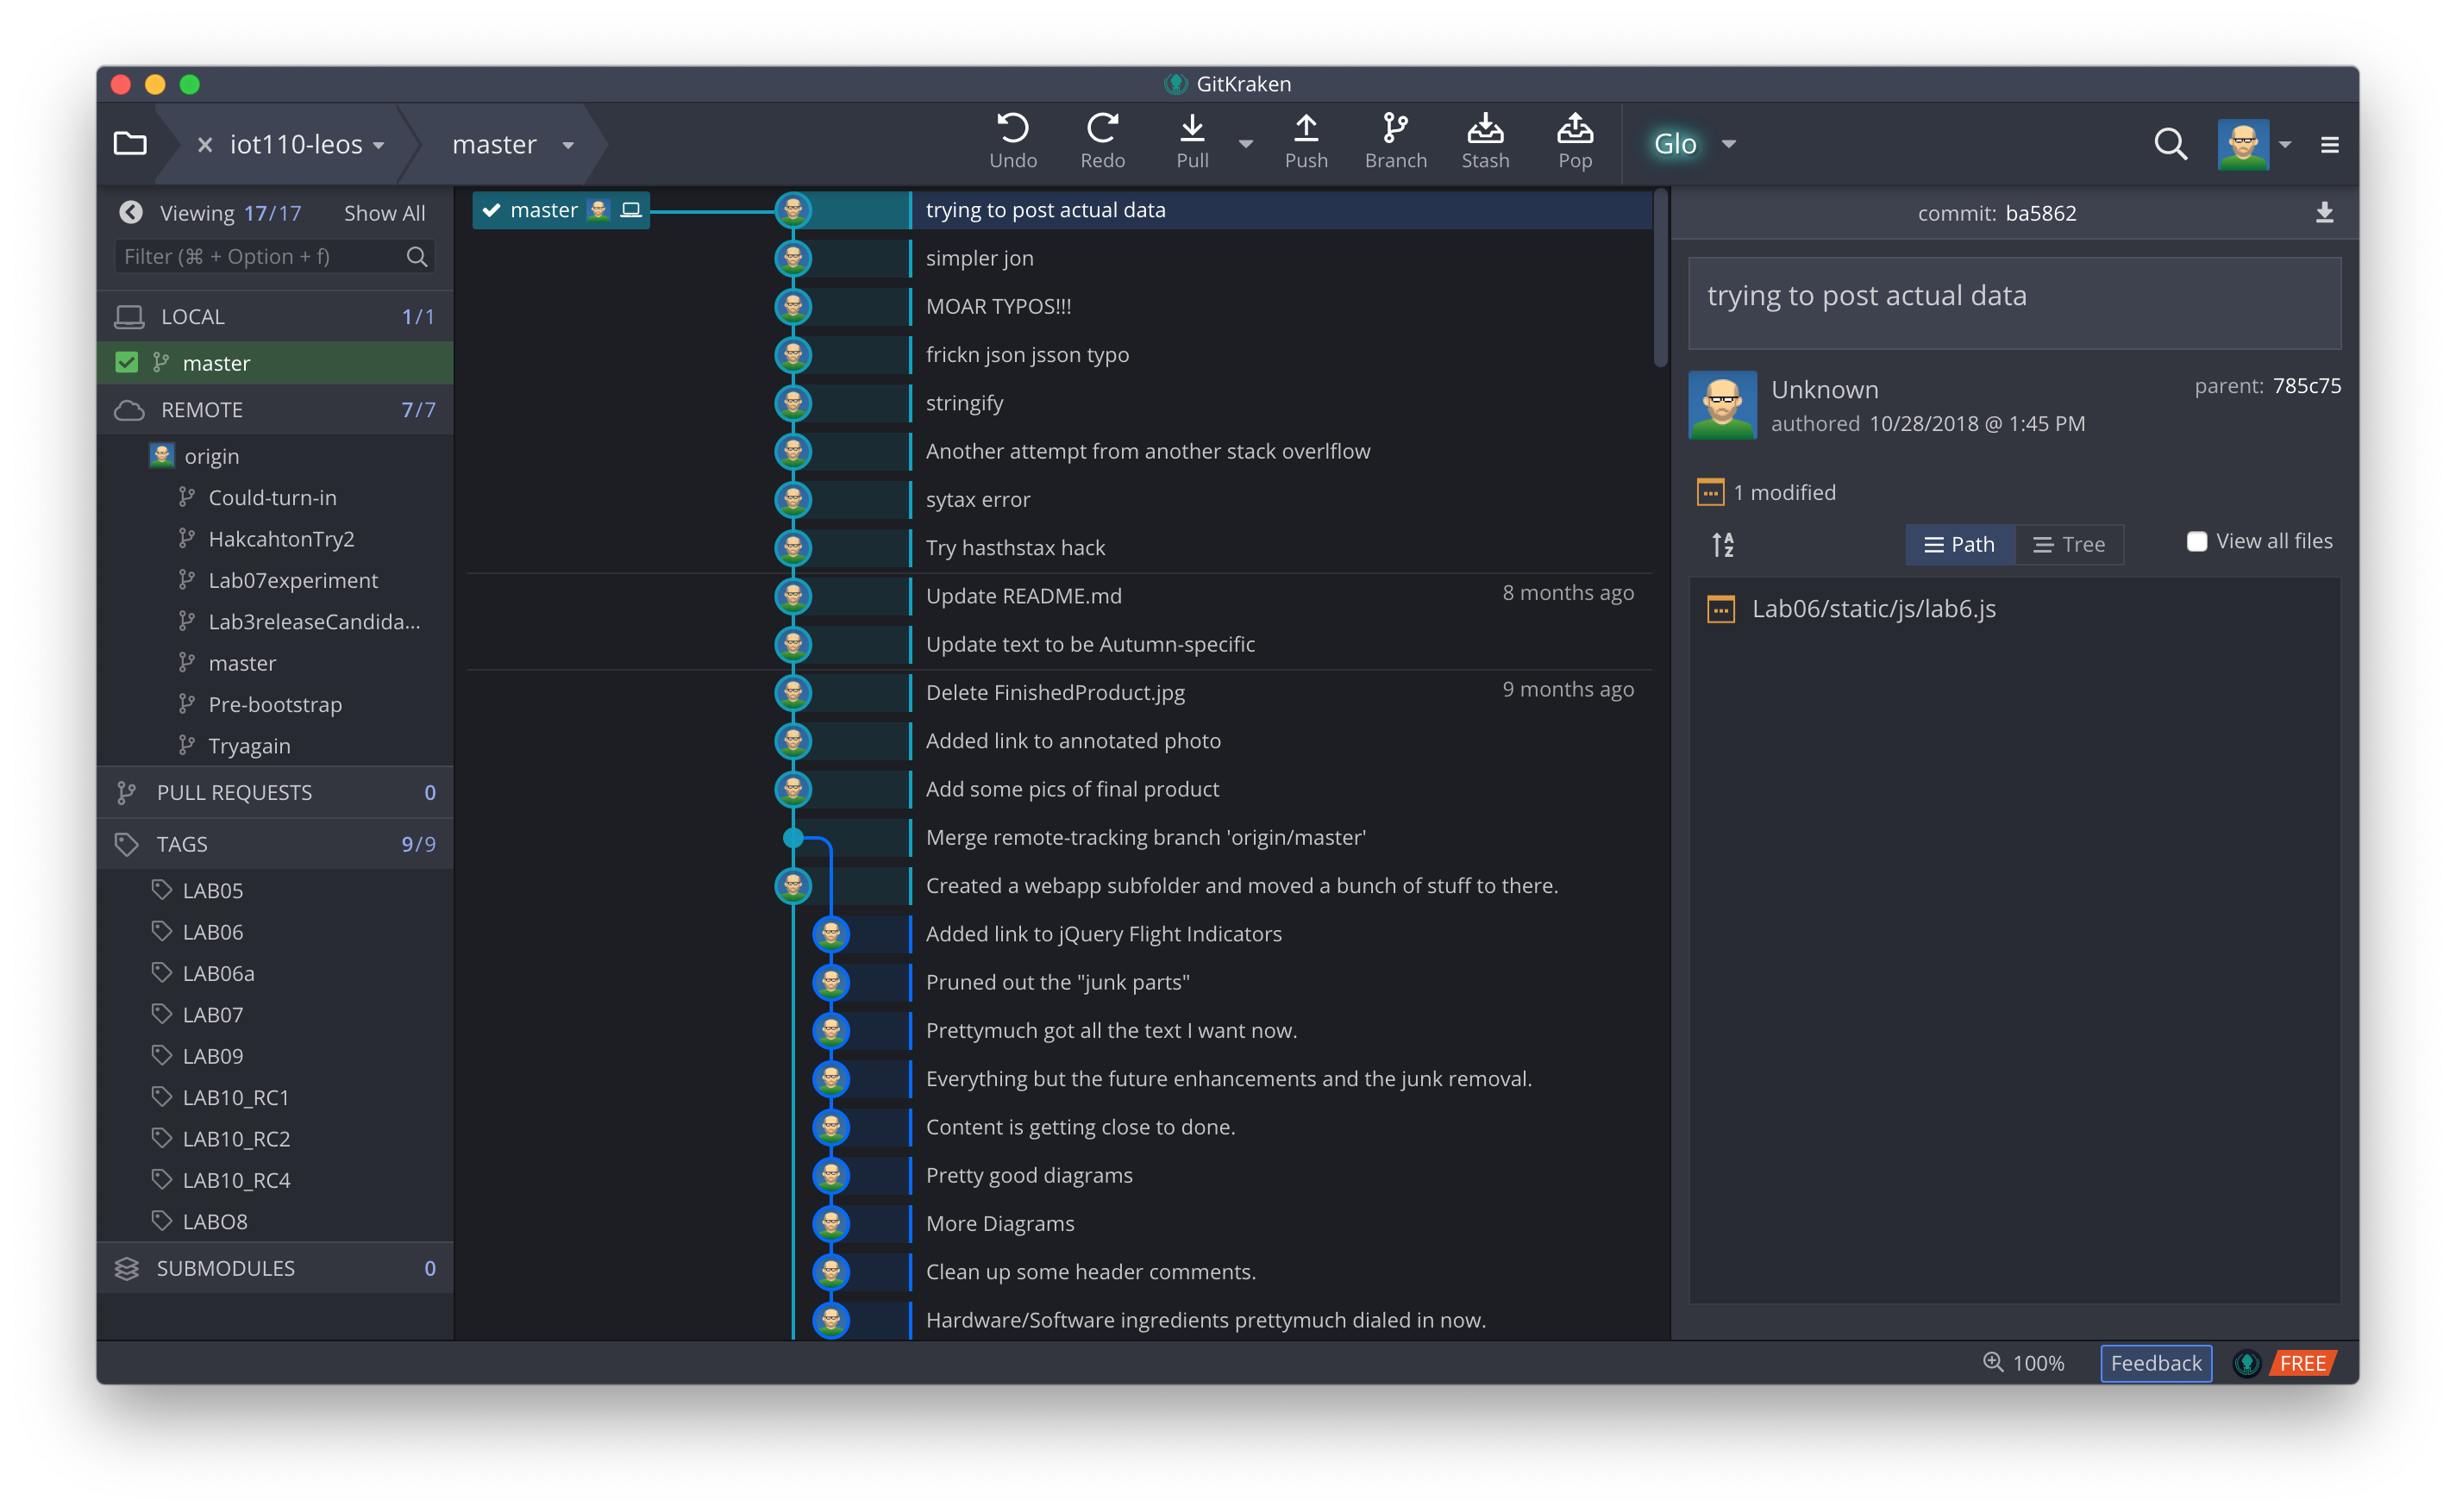This screenshot has width=2456, height=1512.
Task: Open the Pull options dropdown arrow
Action: click(x=1245, y=144)
